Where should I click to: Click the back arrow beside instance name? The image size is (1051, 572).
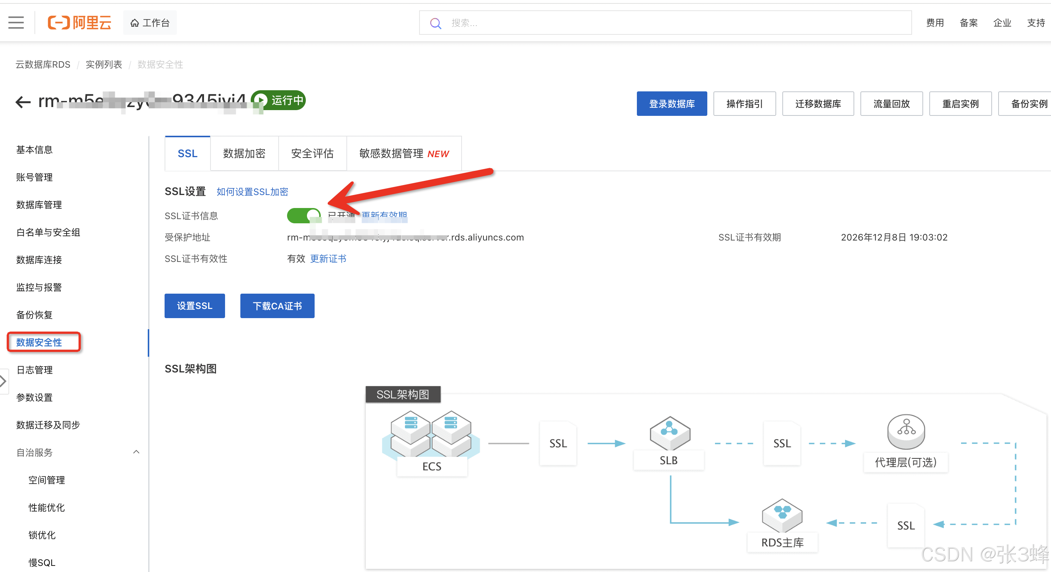(23, 102)
